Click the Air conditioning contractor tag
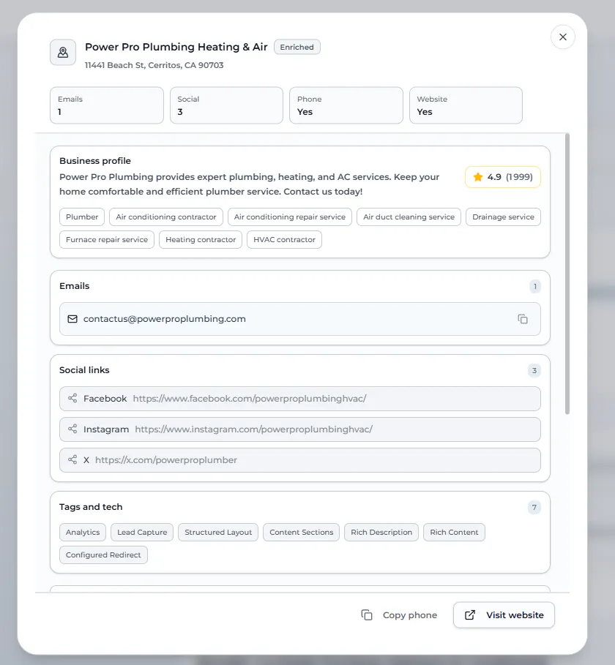This screenshot has height=665, width=615. [x=166, y=217]
